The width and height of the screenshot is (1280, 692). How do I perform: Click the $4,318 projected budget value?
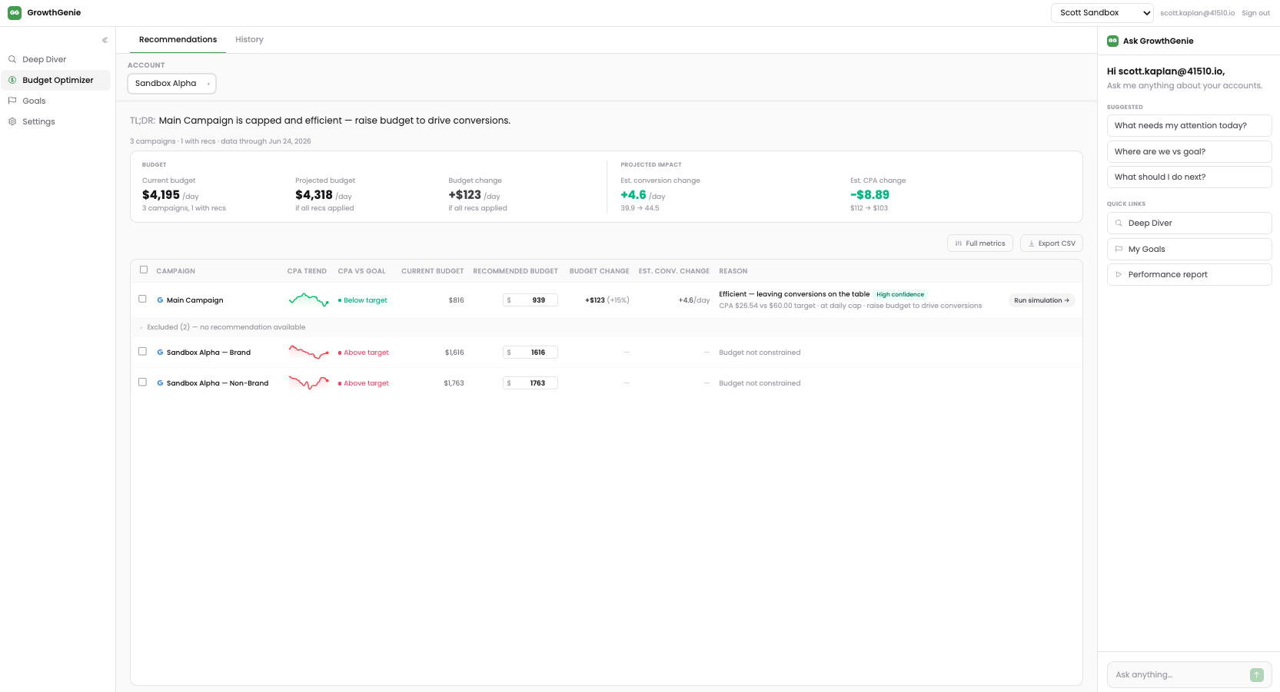[x=314, y=195]
